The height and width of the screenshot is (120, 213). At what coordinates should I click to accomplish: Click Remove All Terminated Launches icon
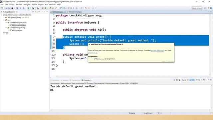tap(179, 80)
